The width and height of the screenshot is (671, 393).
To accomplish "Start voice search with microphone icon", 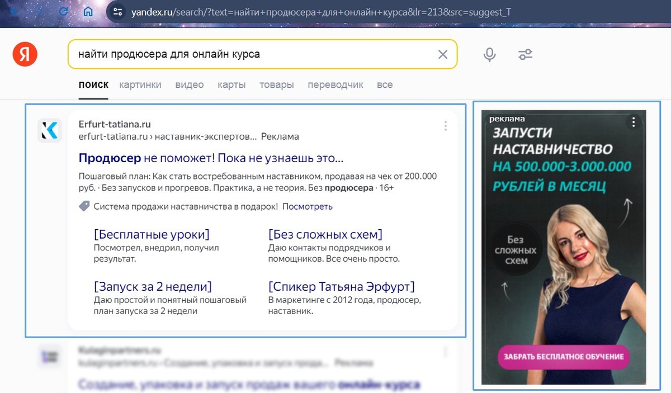I will click(489, 54).
